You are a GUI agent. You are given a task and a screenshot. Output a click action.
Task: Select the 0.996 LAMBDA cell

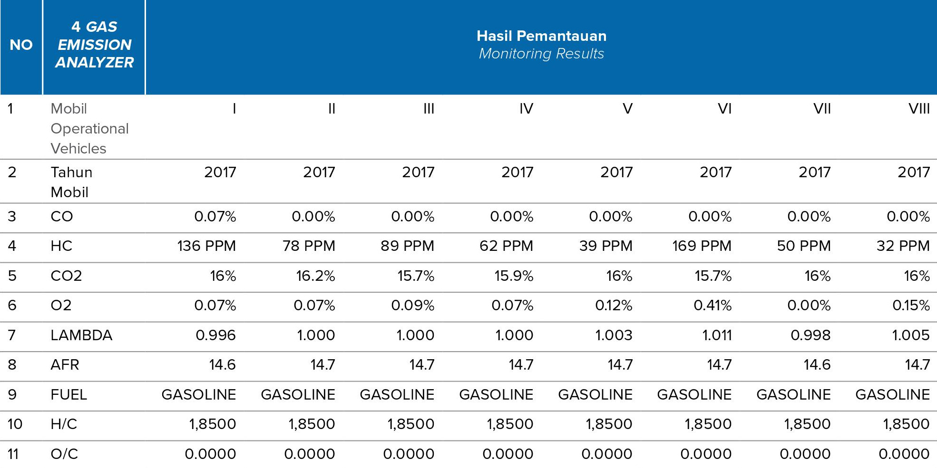coord(215,335)
